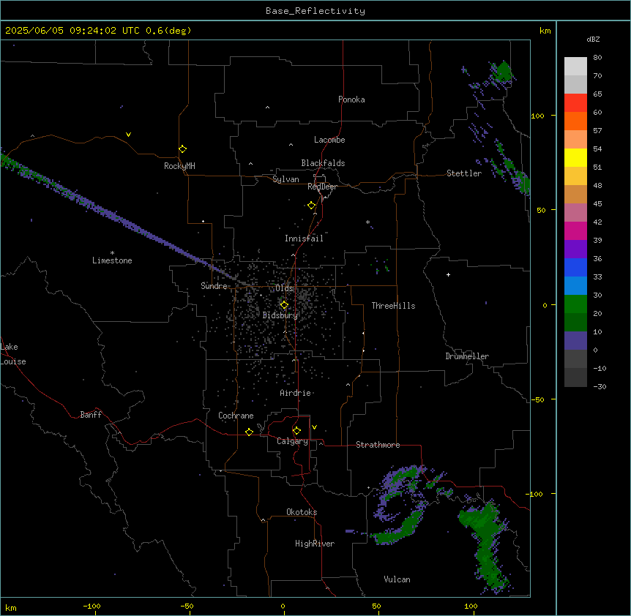
Task: Click the HighRiver town label
Action: click(315, 544)
